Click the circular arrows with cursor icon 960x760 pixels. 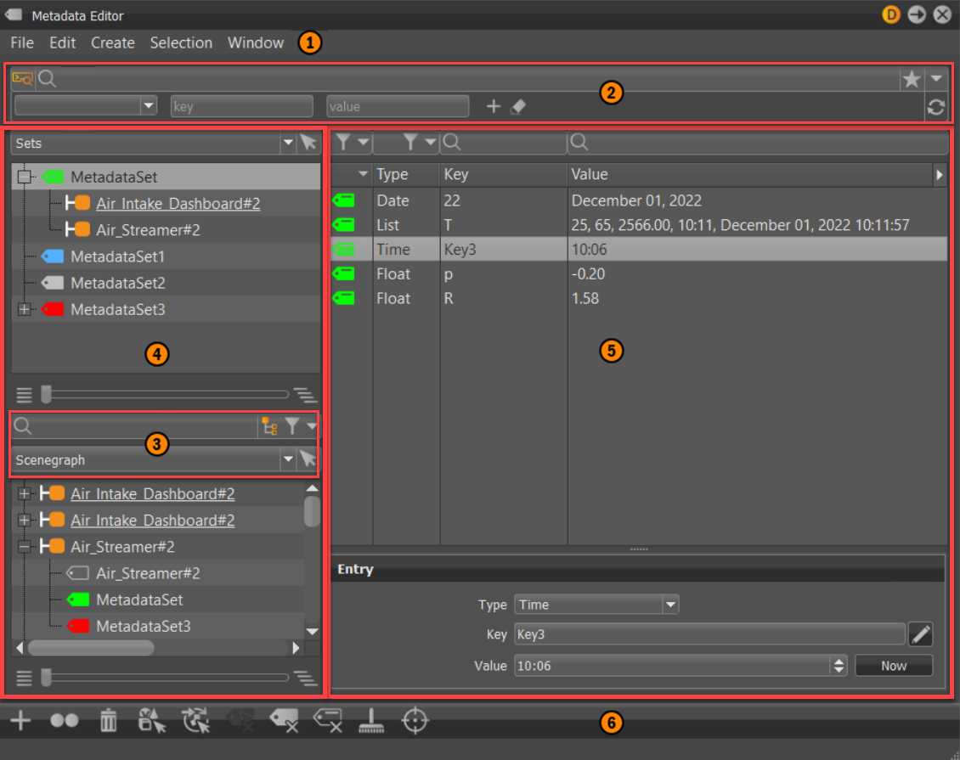(196, 720)
